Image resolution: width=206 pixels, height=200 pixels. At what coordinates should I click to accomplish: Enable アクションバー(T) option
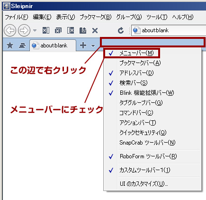[x=152, y=123]
